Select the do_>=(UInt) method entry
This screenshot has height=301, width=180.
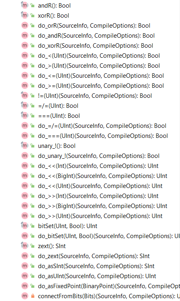click(x=101, y=86)
